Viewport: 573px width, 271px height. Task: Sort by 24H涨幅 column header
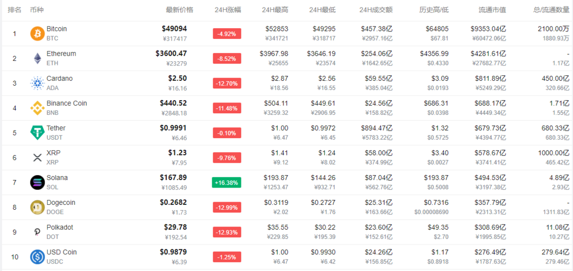227,10
